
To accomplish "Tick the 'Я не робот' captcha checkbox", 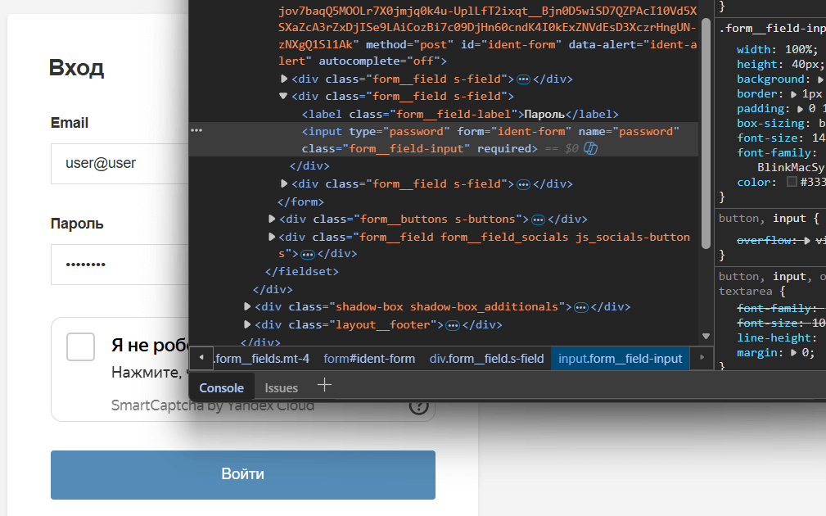I will (80, 346).
